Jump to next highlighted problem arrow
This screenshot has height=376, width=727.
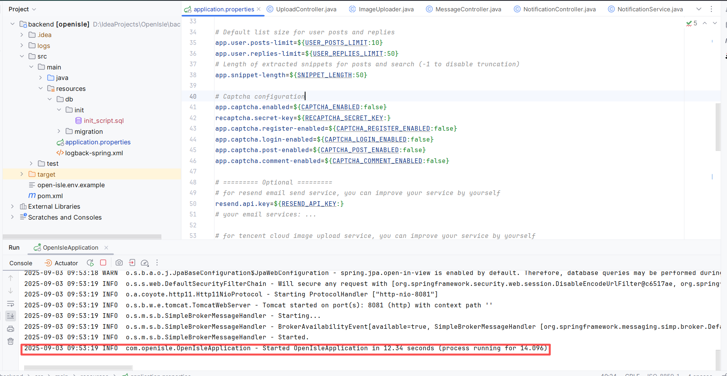pos(714,23)
